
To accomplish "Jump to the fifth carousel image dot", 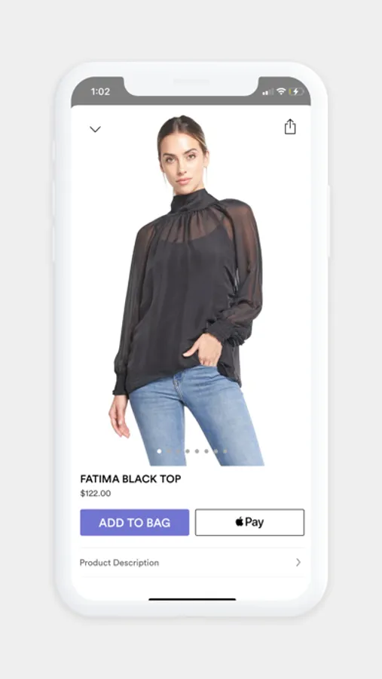I will click(x=197, y=451).
